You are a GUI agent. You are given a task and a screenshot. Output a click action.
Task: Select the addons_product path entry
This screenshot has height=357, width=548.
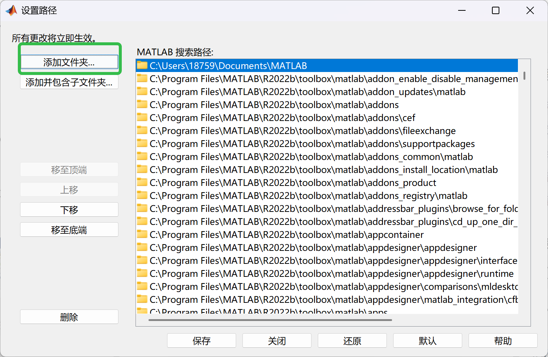(327, 183)
